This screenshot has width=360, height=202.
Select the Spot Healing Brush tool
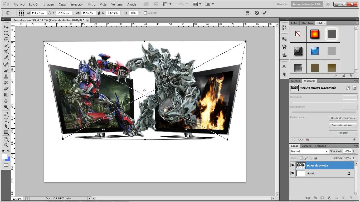6,64
